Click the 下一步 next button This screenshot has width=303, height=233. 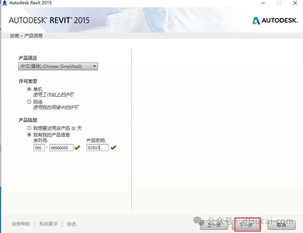click(246, 225)
